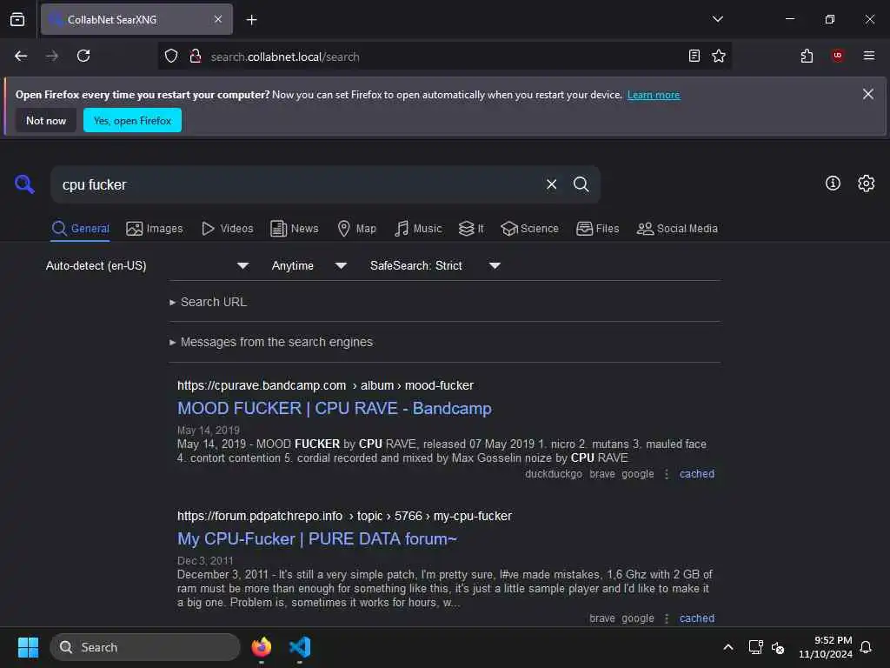The height and width of the screenshot is (668, 890).
Task: Open language Auto-detect dropdown
Action: pos(147,266)
